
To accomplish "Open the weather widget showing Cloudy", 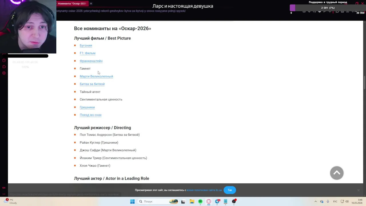I will (10, 201).
